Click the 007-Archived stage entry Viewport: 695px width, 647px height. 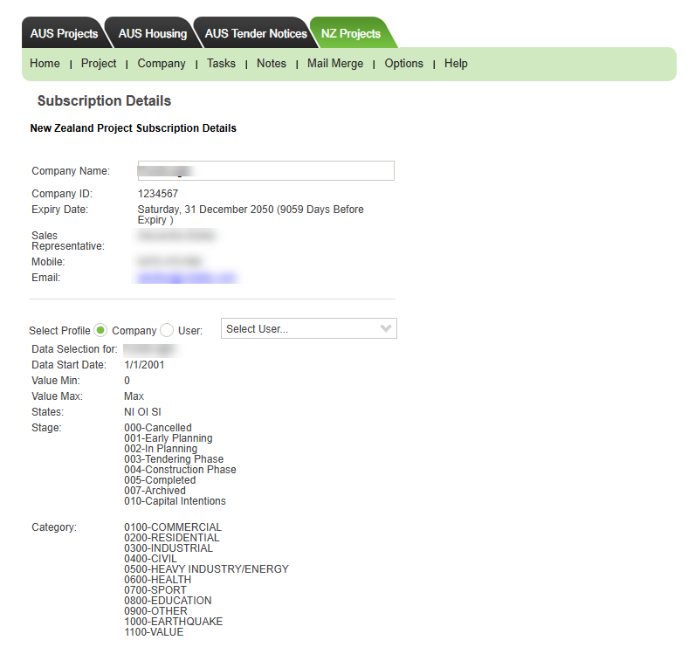point(155,491)
